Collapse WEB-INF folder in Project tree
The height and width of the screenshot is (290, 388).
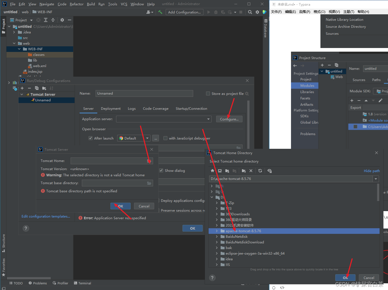19,49
